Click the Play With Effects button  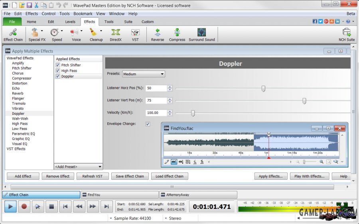(x=310, y=176)
